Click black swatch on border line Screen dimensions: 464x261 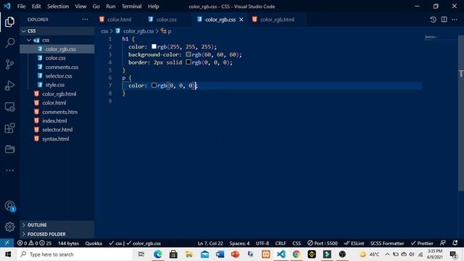pyautogui.click(x=188, y=62)
